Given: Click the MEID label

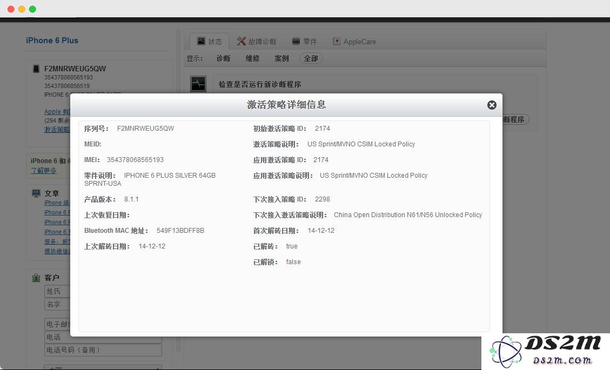Looking at the screenshot, I should click(x=92, y=144).
